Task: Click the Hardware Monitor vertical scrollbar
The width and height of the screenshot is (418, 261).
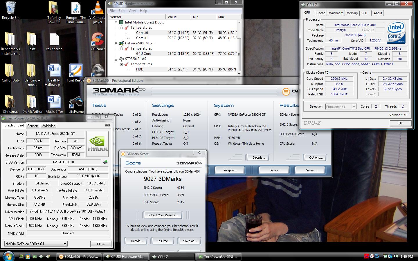Action: coord(239,48)
